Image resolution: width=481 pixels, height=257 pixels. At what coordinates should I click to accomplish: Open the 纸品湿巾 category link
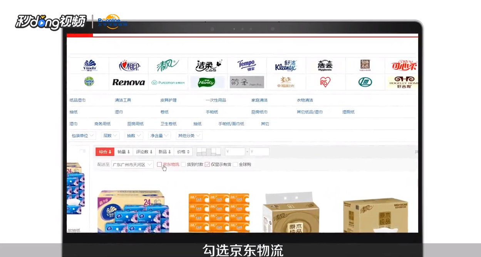77,100
